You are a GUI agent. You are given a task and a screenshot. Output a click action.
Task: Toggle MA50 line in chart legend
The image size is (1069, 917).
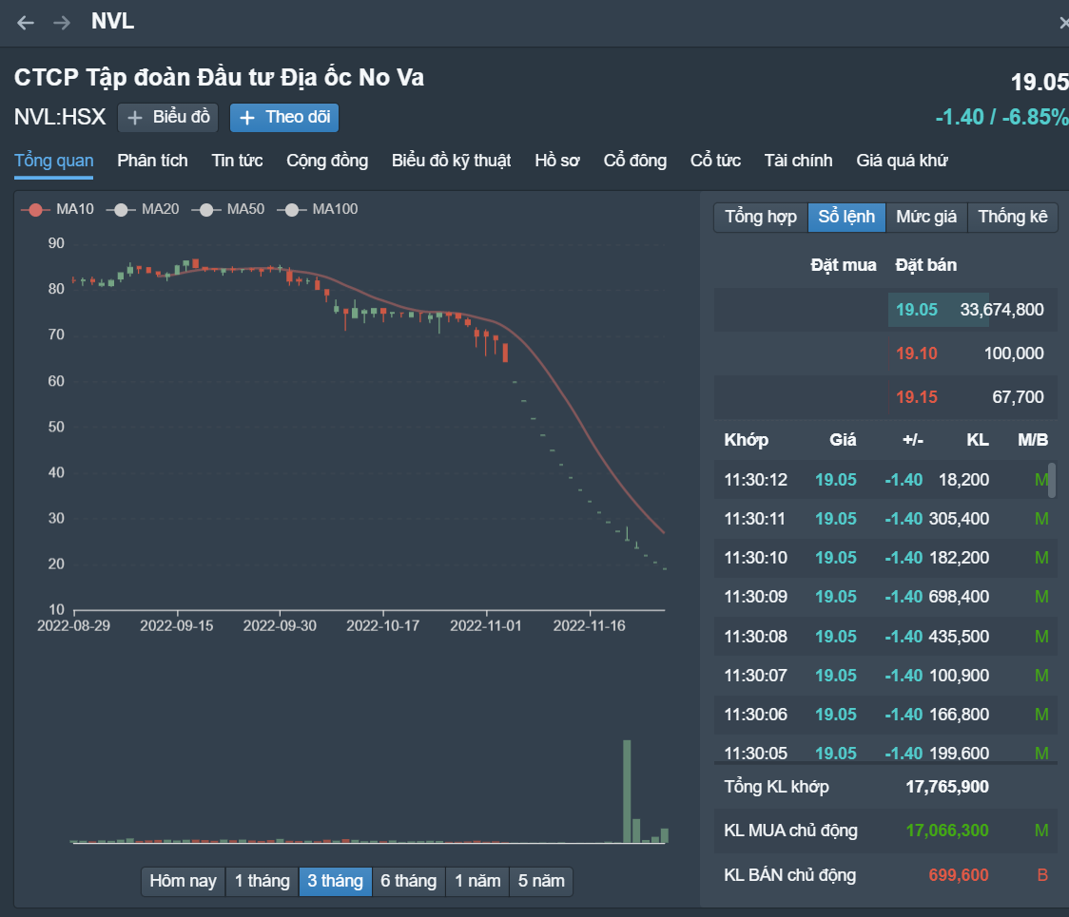tap(228, 209)
